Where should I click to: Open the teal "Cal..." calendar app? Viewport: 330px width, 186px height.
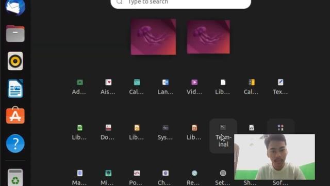click(137, 87)
